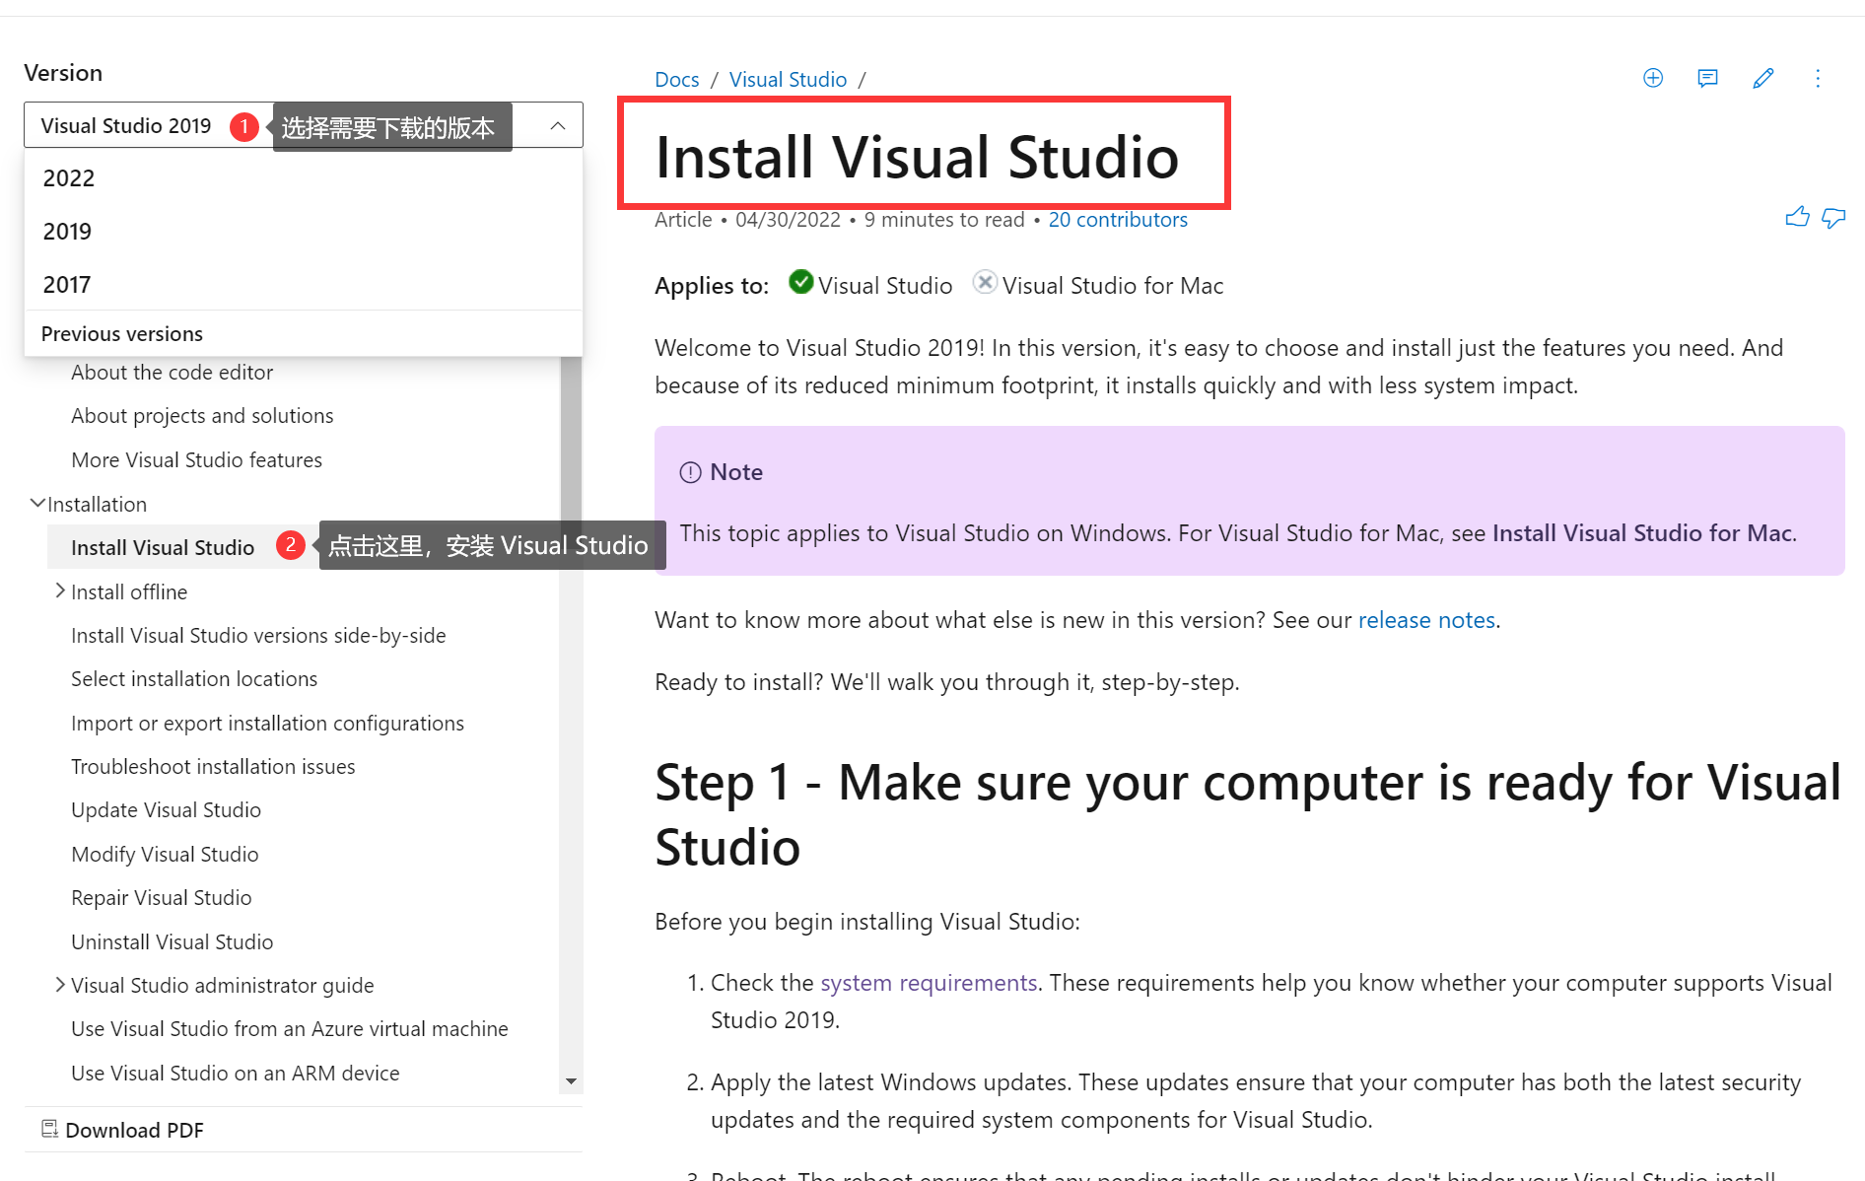Open the Visual Studio breadcrumb link
This screenshot has height=1181, width=1865.
pos(788,80)
